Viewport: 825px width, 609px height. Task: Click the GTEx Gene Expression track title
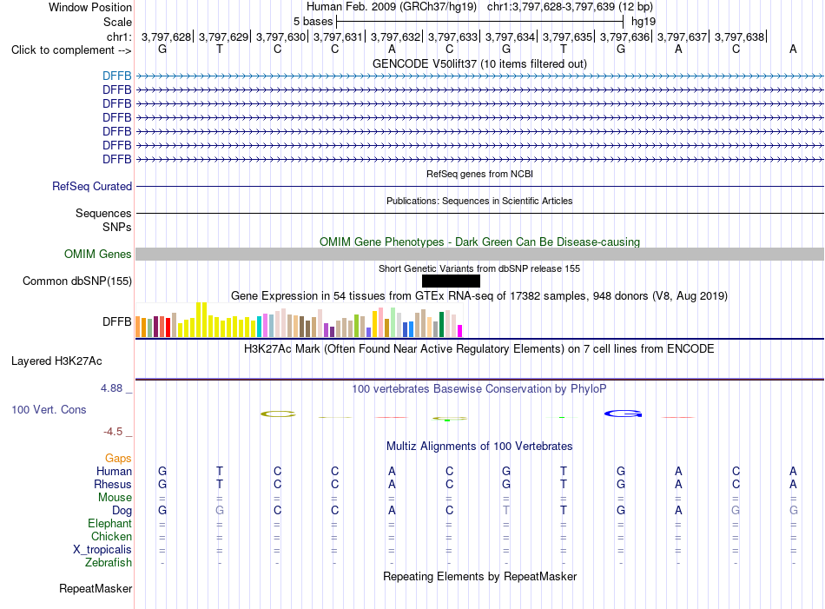pyautogui.click(x=479, y=296)
